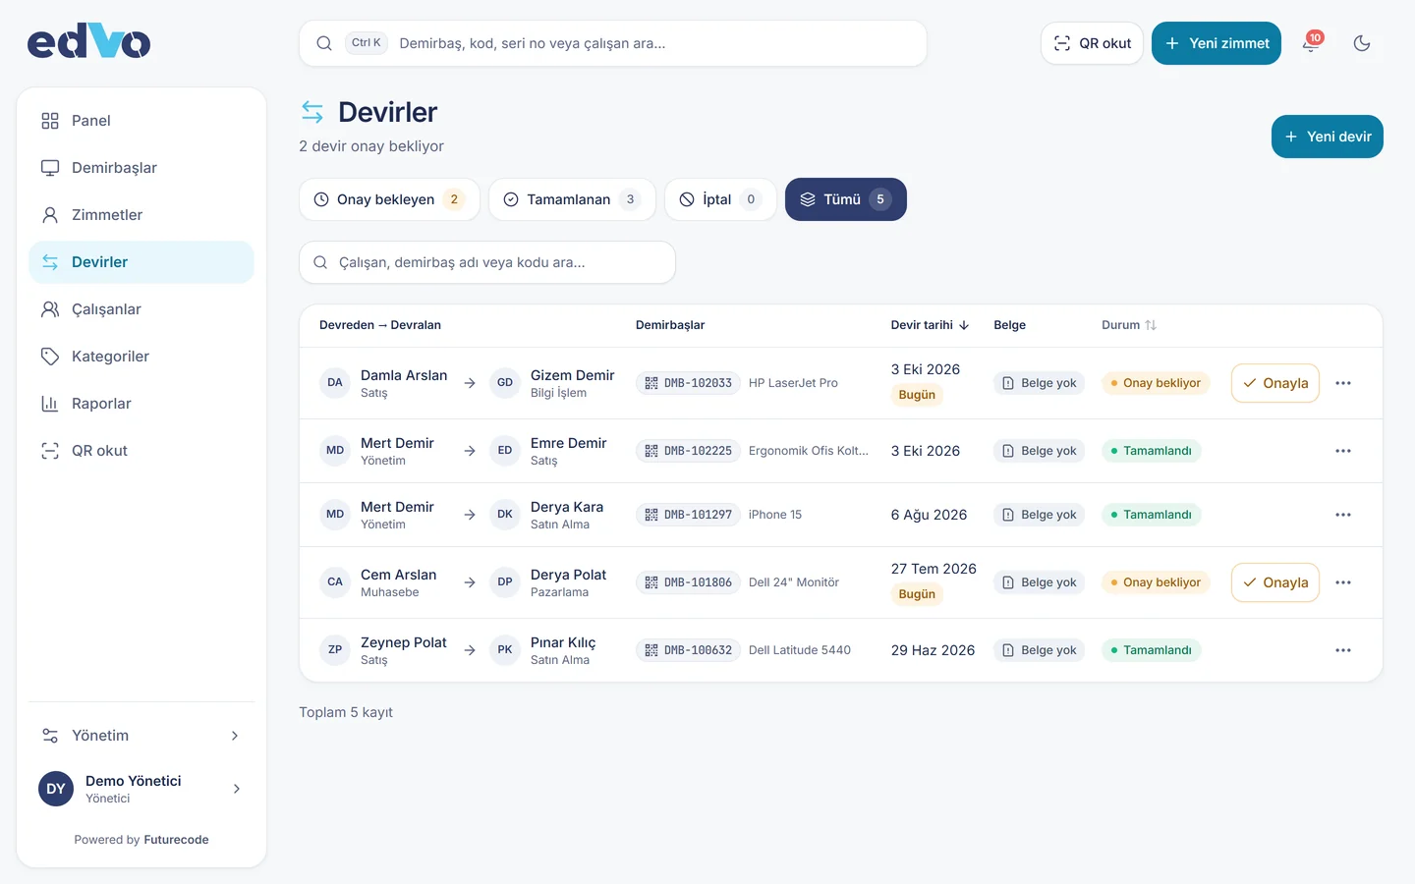Image resolution: width=1415 pixels, height=884 pixels.
Task: Sort by Devir tarihi column
Action: (x=930, y=325)
